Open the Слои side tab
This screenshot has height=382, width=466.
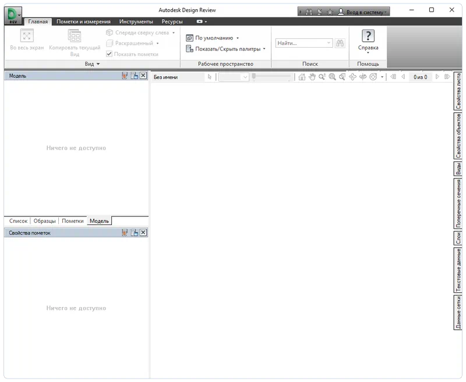tap(458, 238)
